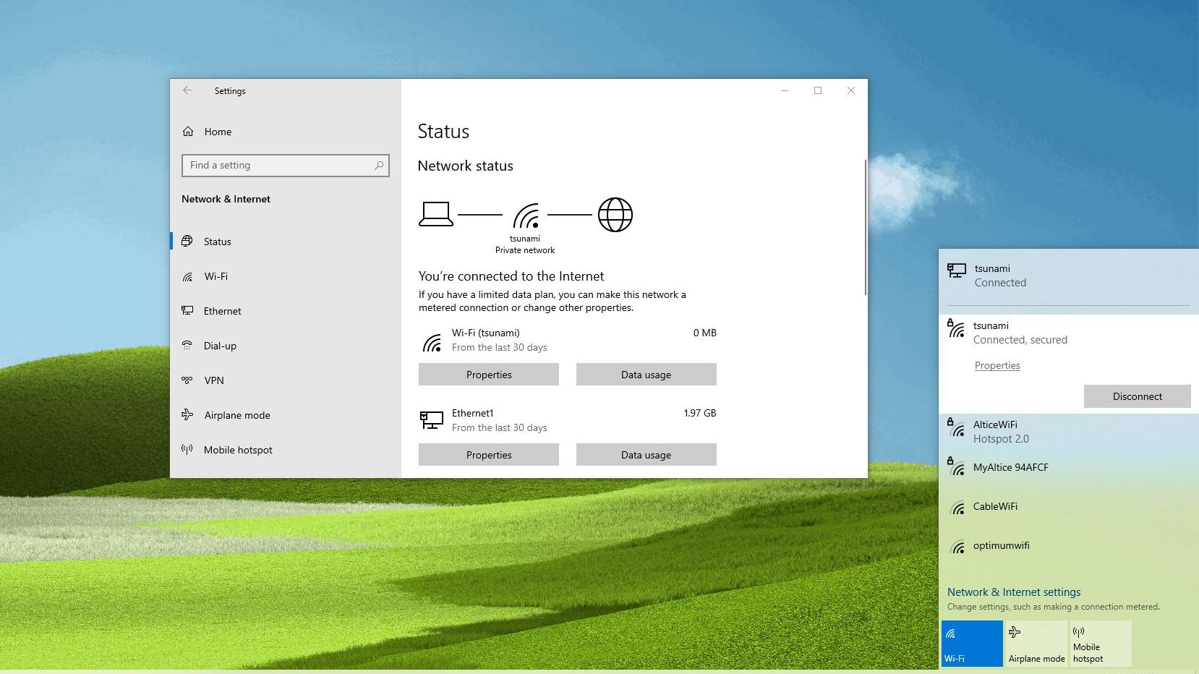Click Data usage for Wi-Fi (tsunami)
The height and width of the screenshot is (674, 1199).
click(647, 375)
